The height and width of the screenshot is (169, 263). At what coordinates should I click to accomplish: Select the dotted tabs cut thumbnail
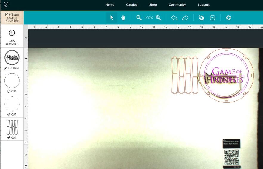tap(12, 104)
